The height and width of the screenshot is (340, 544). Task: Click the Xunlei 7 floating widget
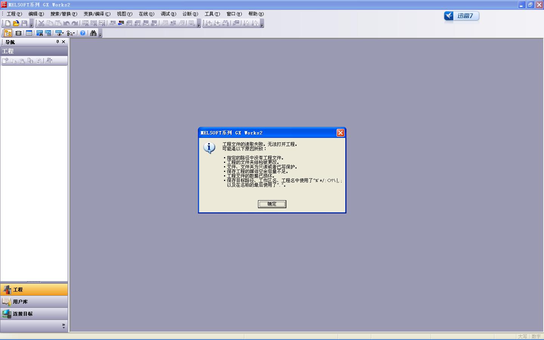[x=461, y=16]
